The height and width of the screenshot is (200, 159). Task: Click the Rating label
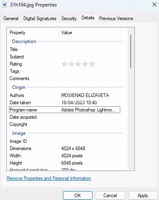[x=16, y=64]
